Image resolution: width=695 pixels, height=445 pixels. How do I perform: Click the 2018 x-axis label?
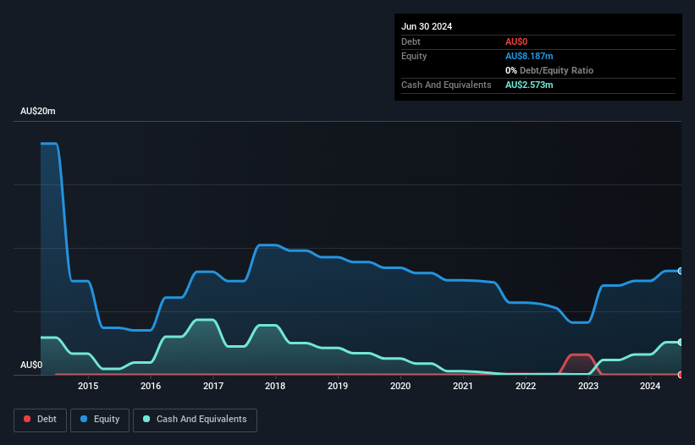[275, 386]
